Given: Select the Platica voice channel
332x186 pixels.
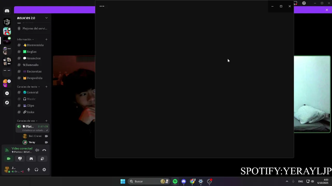Looking at the screenshot, I should pos(32,128).
